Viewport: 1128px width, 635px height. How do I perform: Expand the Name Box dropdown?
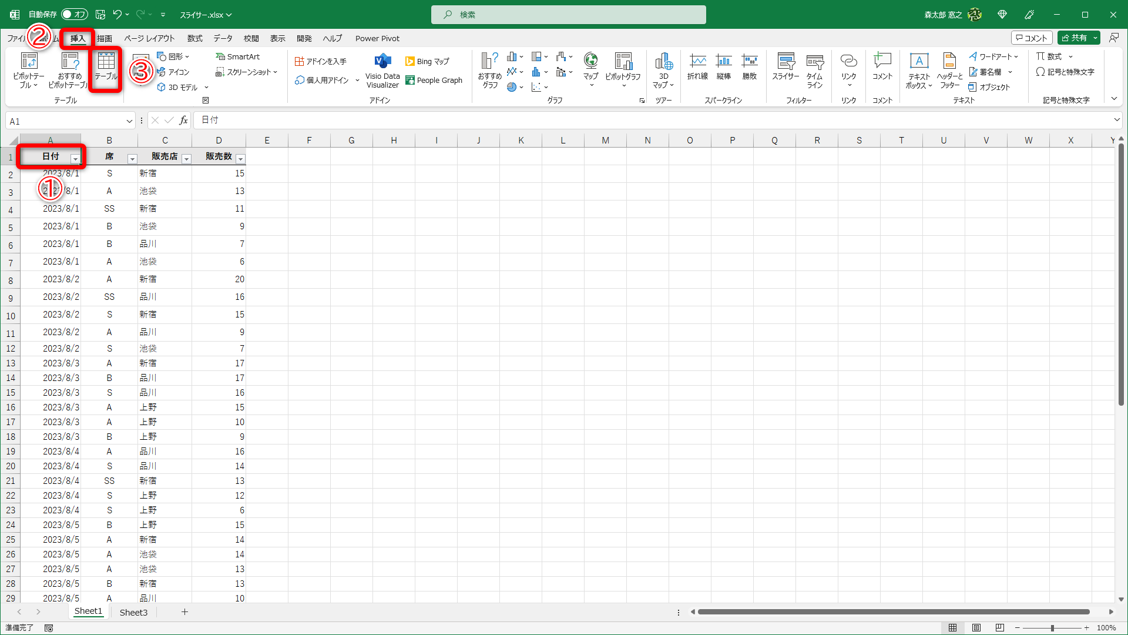[x=129, y=121]
